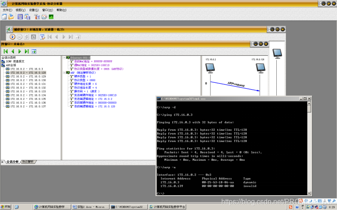
Task: Jump to first record with green arrow
Action: click(6, 51)
